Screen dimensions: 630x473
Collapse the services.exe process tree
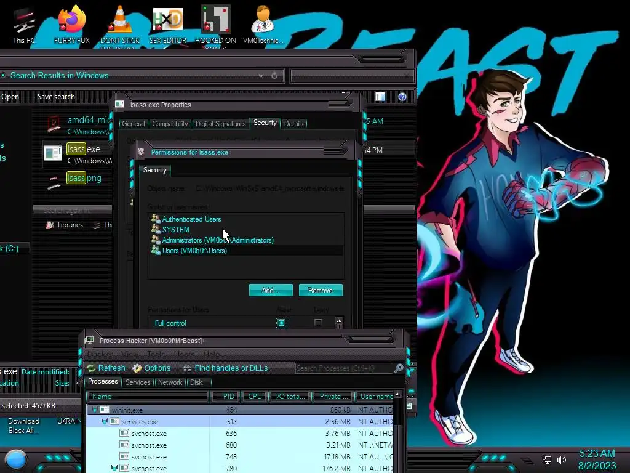click(105, 421)
